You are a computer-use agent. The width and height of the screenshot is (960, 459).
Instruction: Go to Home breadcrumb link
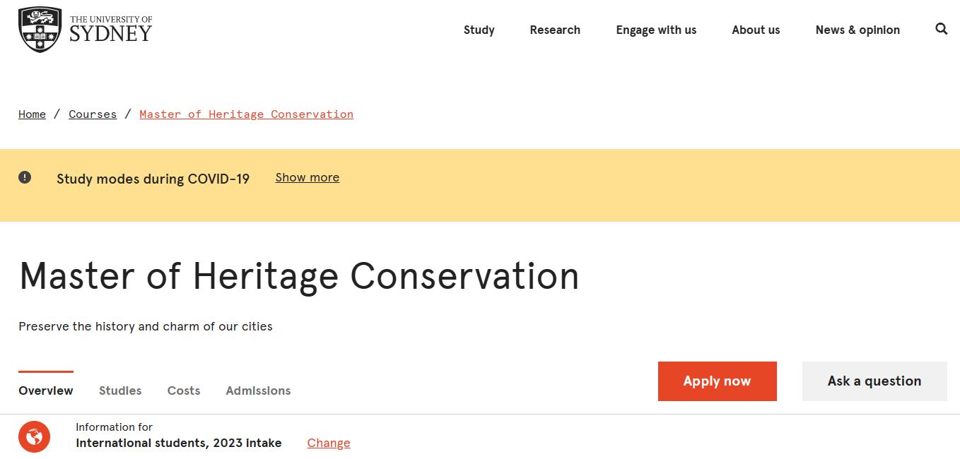click(x=32, y=114)
